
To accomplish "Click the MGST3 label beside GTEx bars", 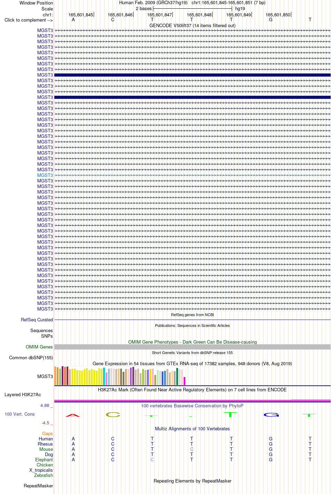I will 45,376.
